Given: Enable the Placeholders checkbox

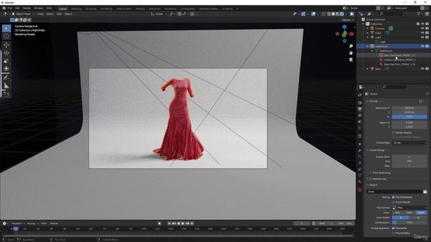Looking at the screenshot, I should [393, 233].
